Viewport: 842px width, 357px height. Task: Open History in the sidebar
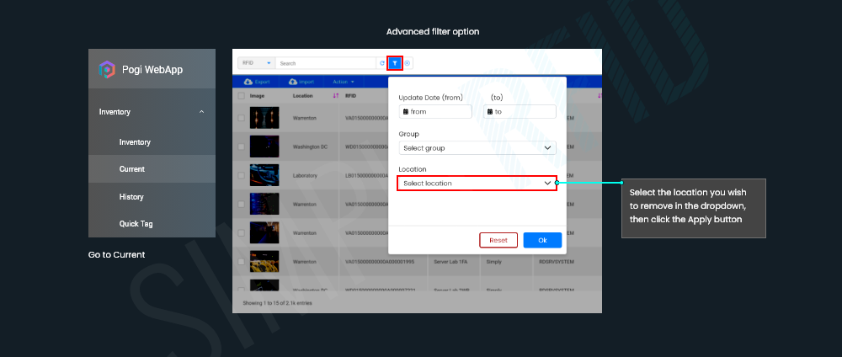coord(131,197)
